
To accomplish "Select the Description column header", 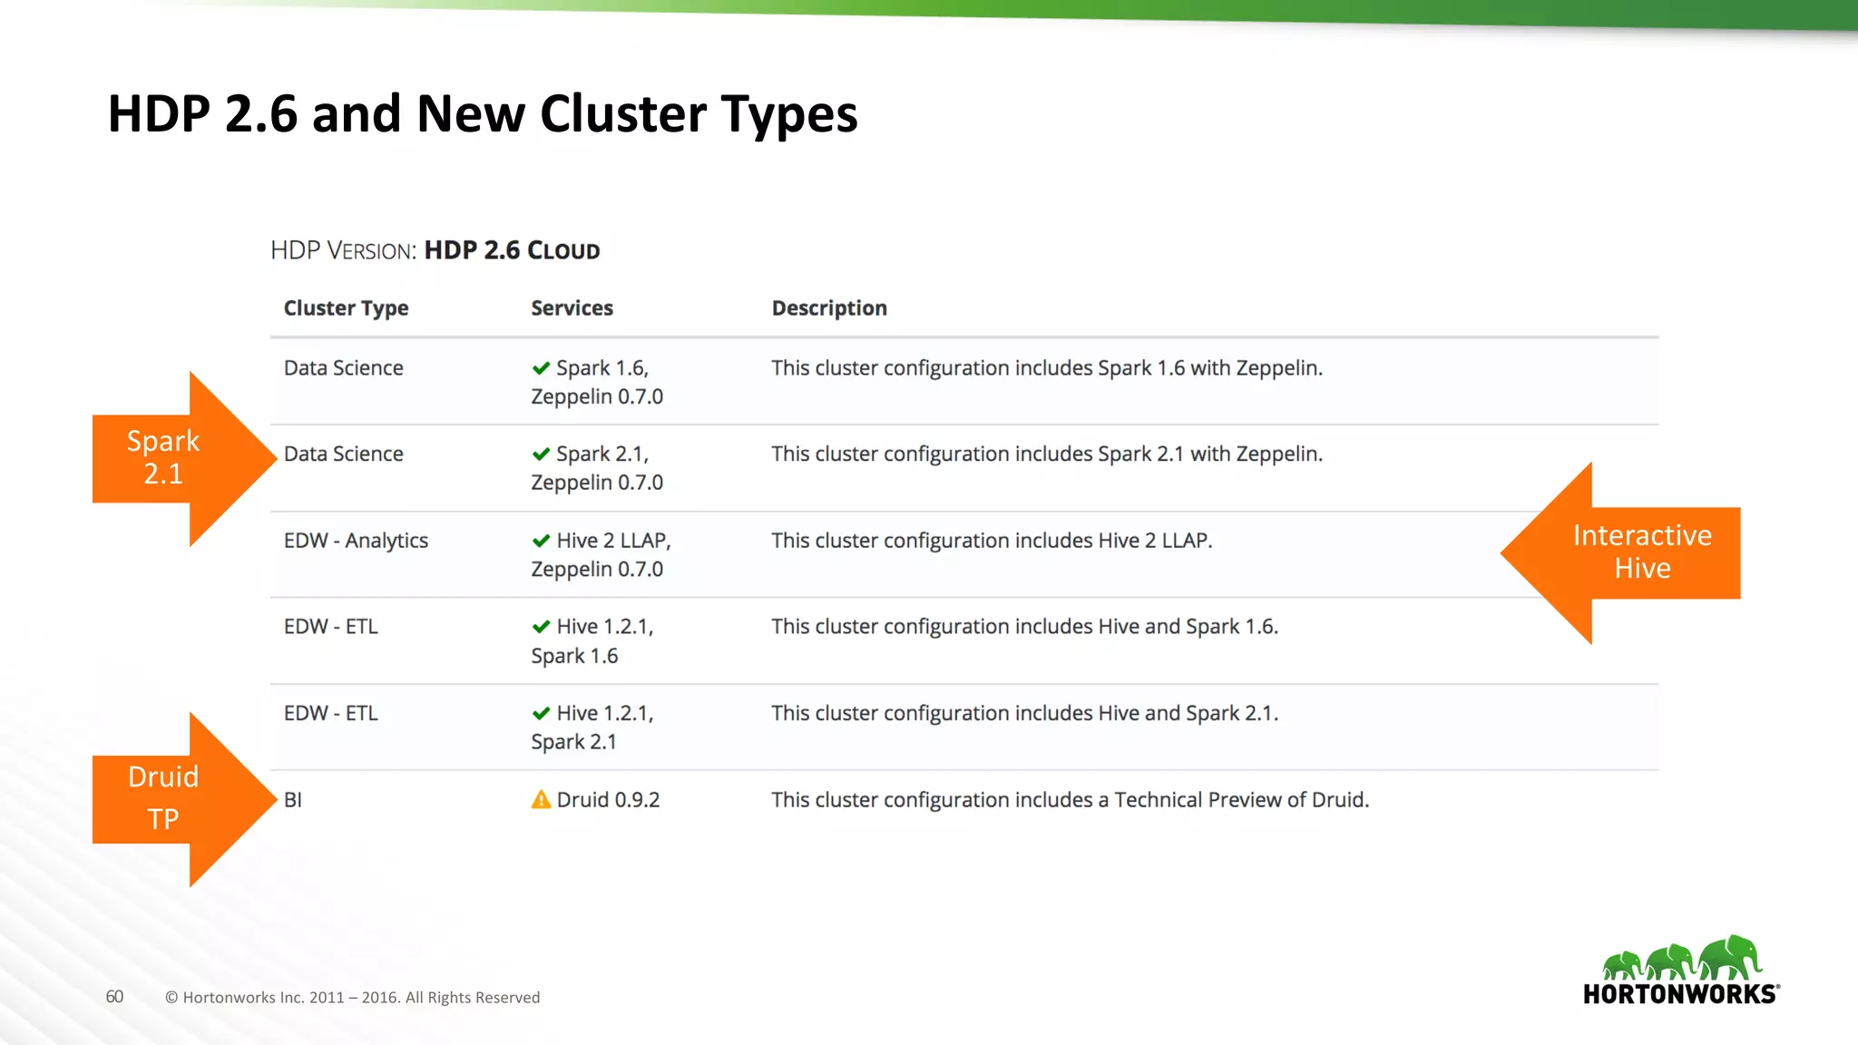I will coord(829,308).
